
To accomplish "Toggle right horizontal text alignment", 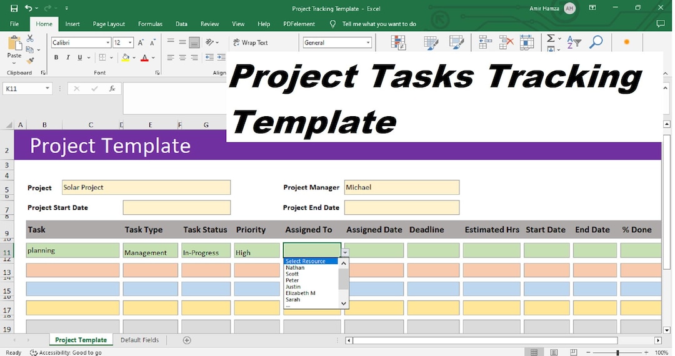I will coord(194,57).
